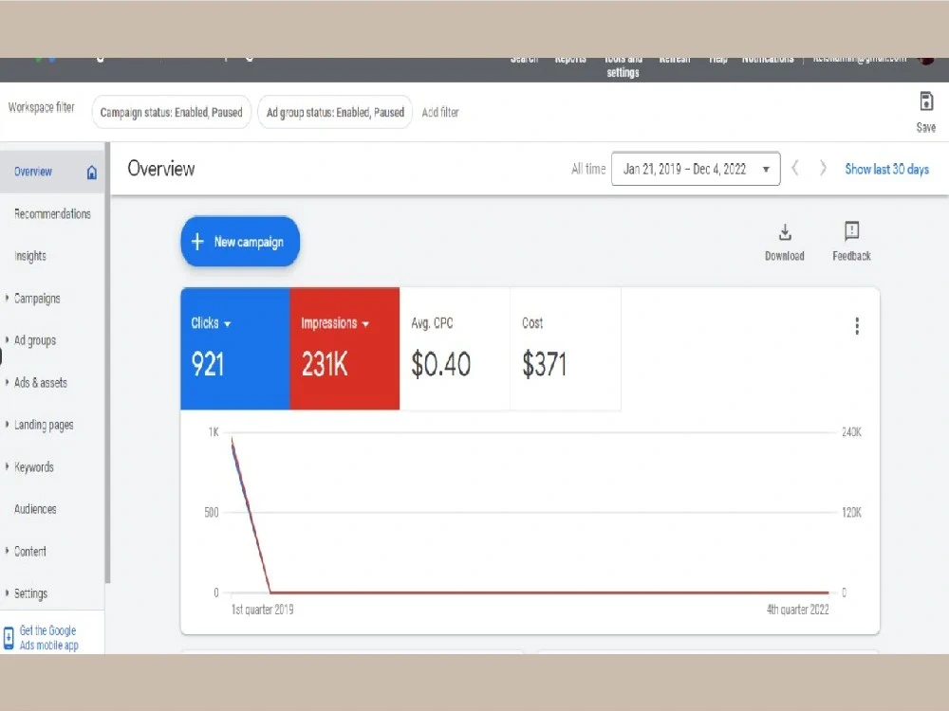Go to previous date range arrow
Image resolution: width=949 pixels, height=711 pixels.
tap(795, 168)
